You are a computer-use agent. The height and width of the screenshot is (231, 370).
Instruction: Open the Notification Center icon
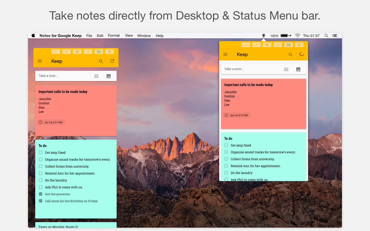[x=335, y=36]
